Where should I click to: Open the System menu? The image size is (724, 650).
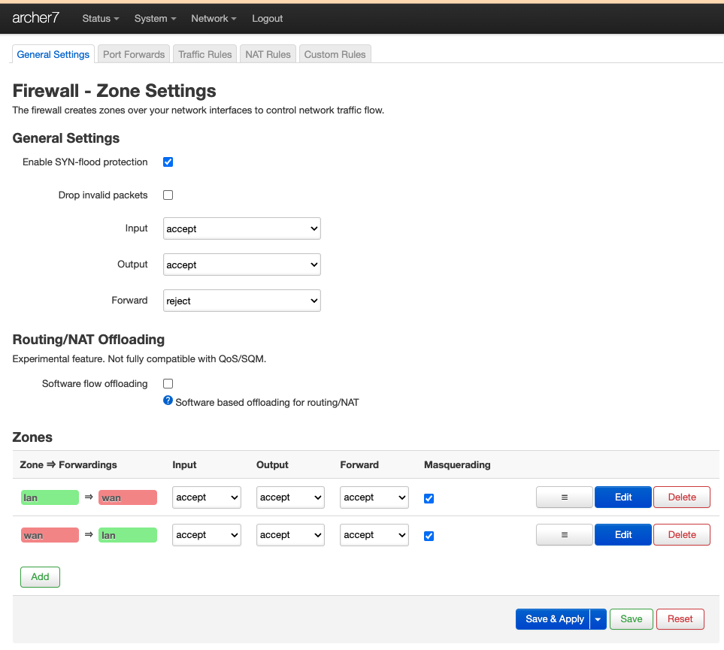point(155,19)
